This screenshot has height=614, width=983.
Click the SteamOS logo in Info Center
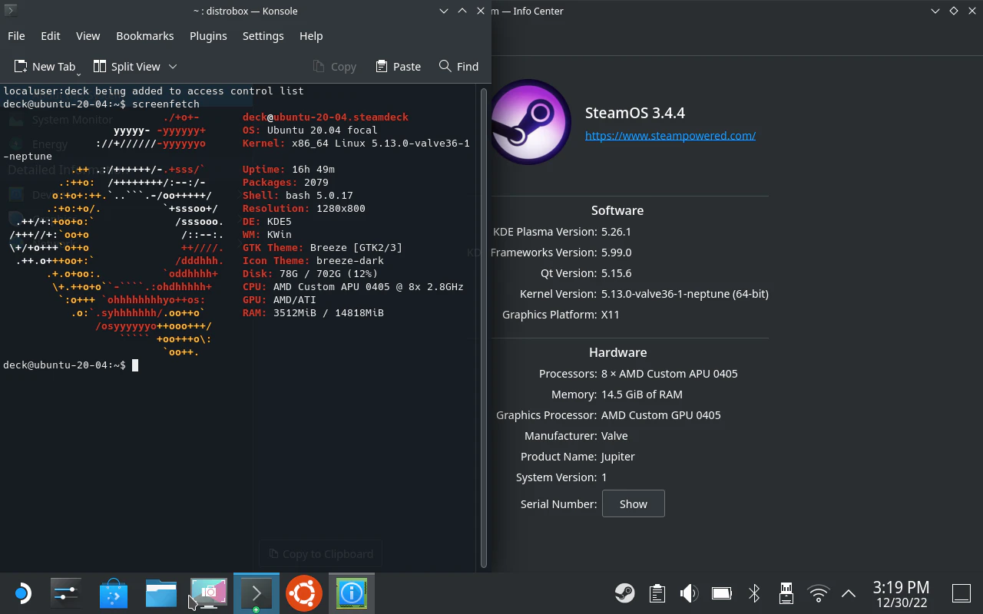tap(531, 122)
